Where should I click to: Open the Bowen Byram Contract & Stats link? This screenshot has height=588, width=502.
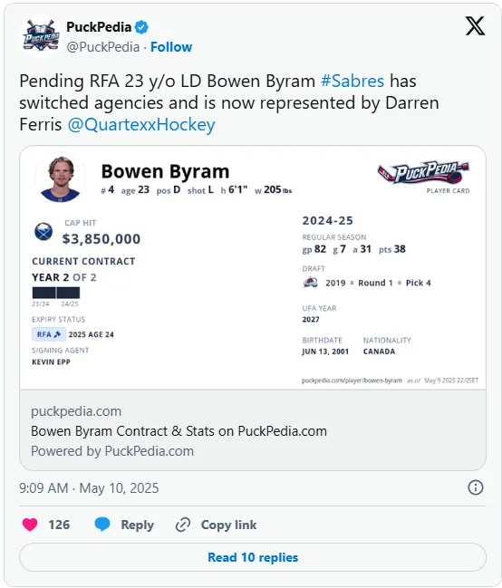[179, 431]
